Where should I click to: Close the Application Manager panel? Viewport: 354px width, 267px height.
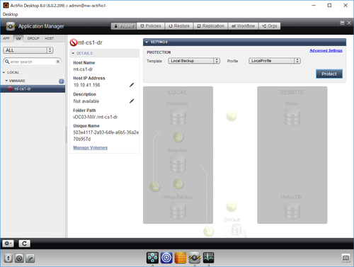coord(349,23)
